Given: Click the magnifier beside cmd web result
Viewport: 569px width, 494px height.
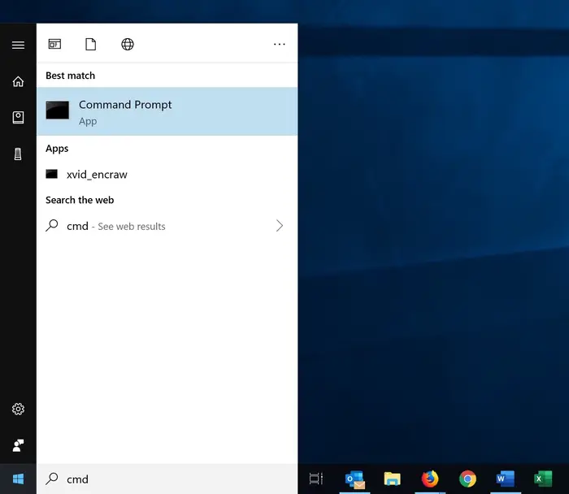Looking at the screenshot, I should pyautogui.click(x=52, y=225).
